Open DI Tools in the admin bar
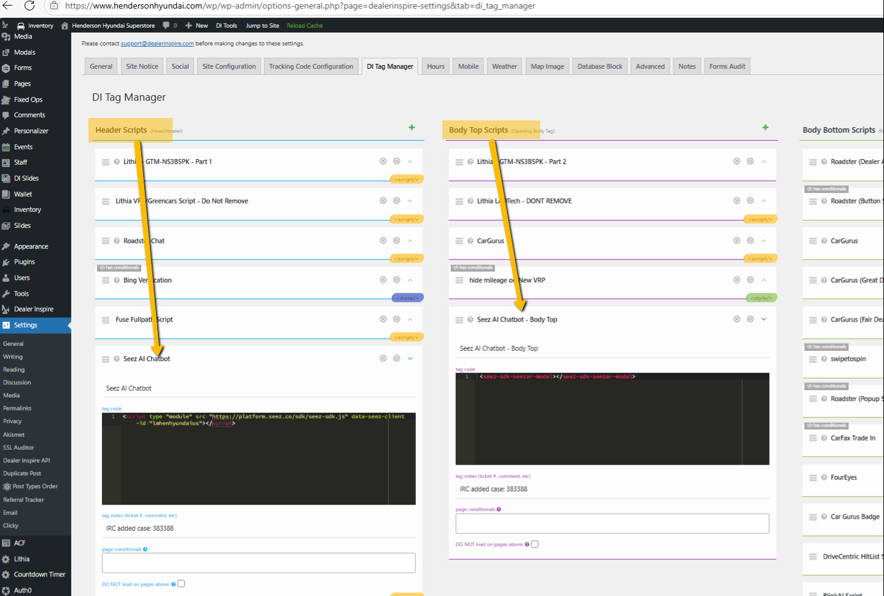Viewport: 884px width, 596px height. (227, 26)
